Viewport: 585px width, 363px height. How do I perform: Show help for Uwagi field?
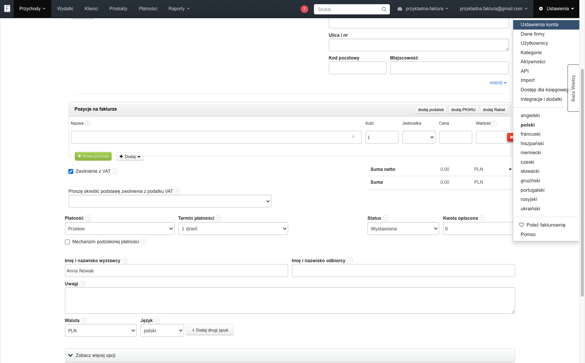(82, 284)
